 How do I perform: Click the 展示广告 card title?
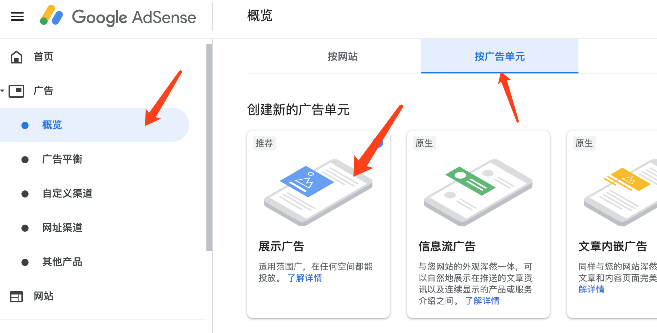[281, 246]
